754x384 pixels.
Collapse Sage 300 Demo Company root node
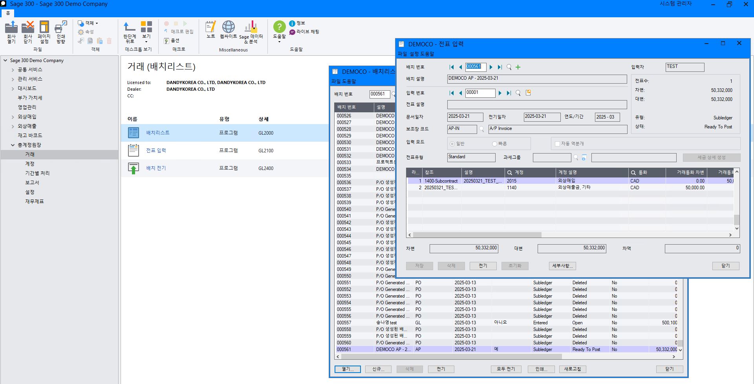pyautogui.click(x=5, y=60)
